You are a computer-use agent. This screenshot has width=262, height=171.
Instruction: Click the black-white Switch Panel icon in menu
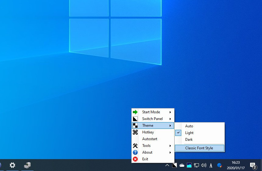click(135, 119)
